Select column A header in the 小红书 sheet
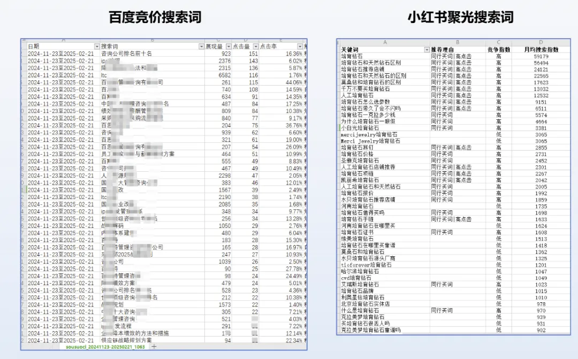 385,42
